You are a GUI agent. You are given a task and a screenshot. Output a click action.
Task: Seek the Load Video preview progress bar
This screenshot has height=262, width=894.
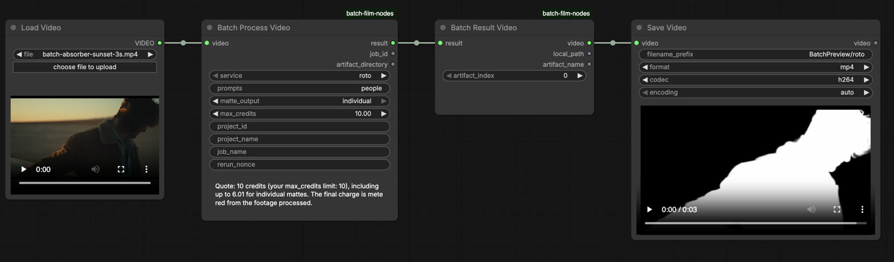click(x=85, y=183)
